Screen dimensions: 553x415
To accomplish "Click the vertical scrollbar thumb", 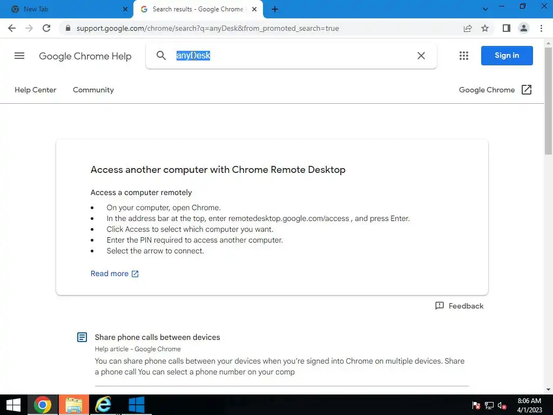I will pyautogui.click(x=549, y=101).
